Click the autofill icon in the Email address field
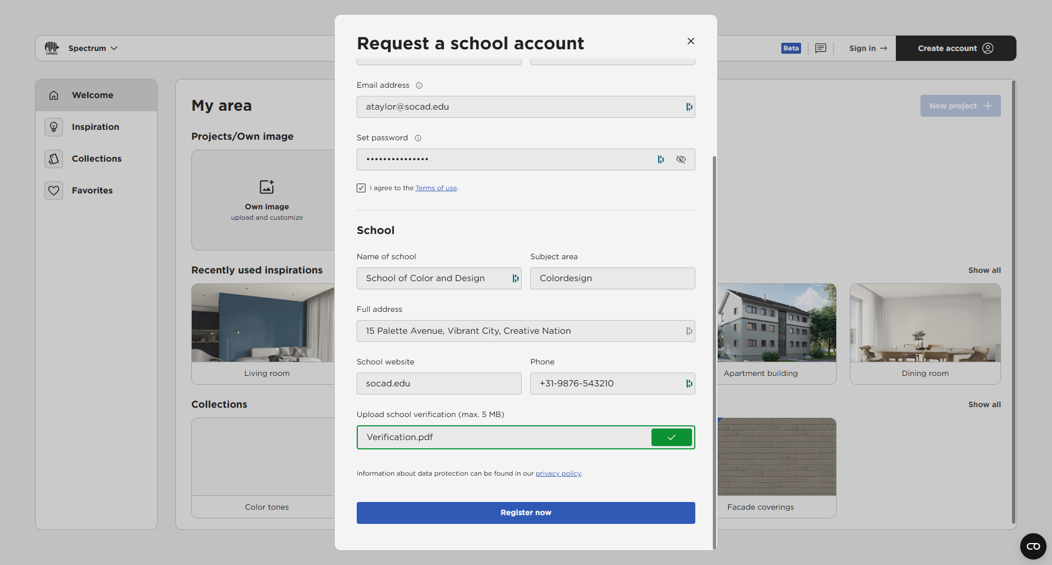The image size is (1052, 565). (688, 107)
